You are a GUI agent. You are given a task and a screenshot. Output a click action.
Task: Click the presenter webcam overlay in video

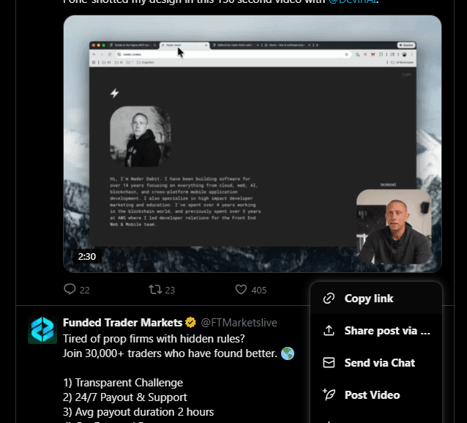pos(394,227)
